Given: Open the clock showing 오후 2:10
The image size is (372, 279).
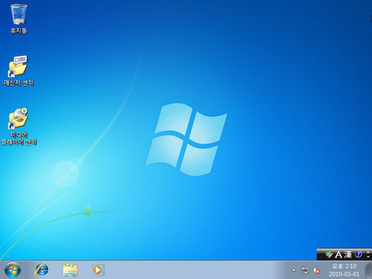Looking at the screenshot, I should click(344, 270).
